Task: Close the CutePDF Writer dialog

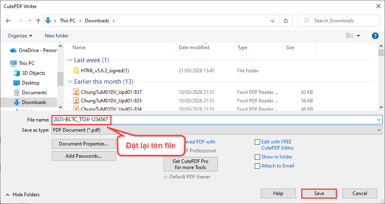Action: 378,7
